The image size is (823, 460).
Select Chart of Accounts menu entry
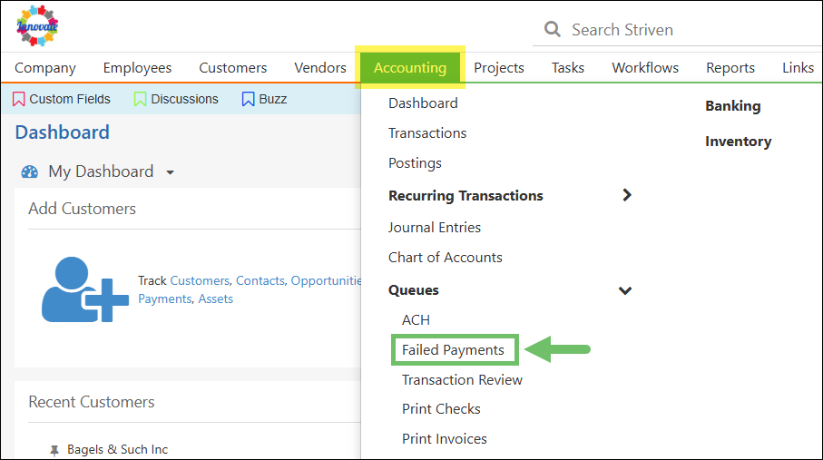pyautogui.click(x=446, y=258)
